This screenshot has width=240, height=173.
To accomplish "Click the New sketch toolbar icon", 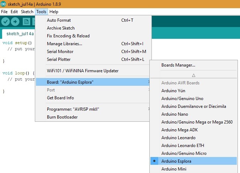I will pyautogui.click(x=26, y=22).
